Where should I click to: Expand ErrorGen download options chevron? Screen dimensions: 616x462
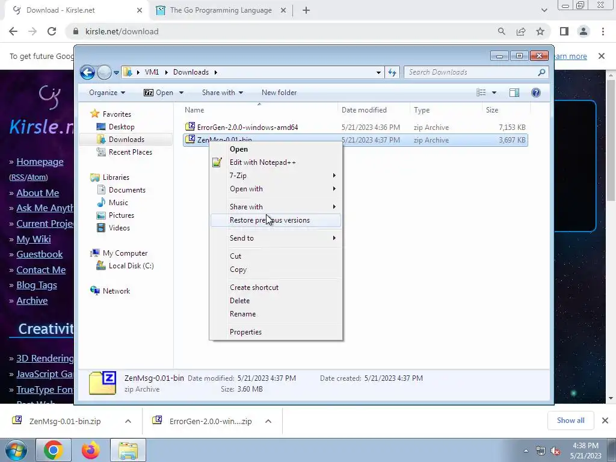click(268, 421)
